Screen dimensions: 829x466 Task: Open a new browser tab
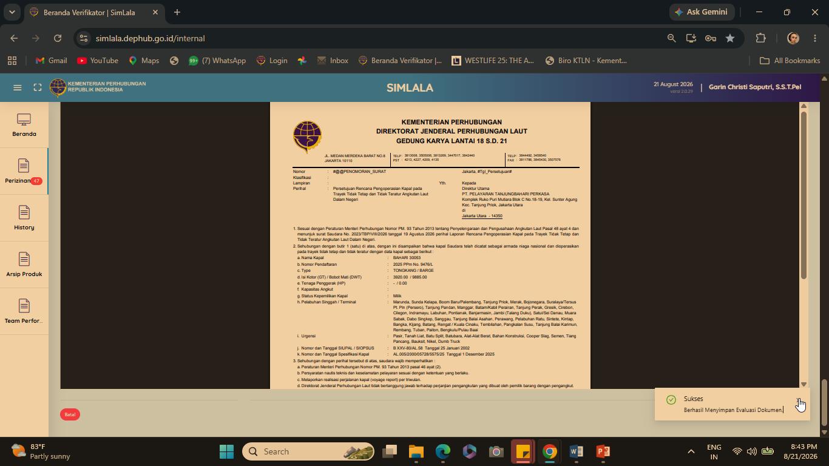click(x=177, y=12)
